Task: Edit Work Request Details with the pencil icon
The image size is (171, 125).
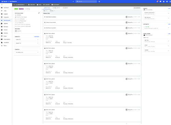Action: coord(39,13)
